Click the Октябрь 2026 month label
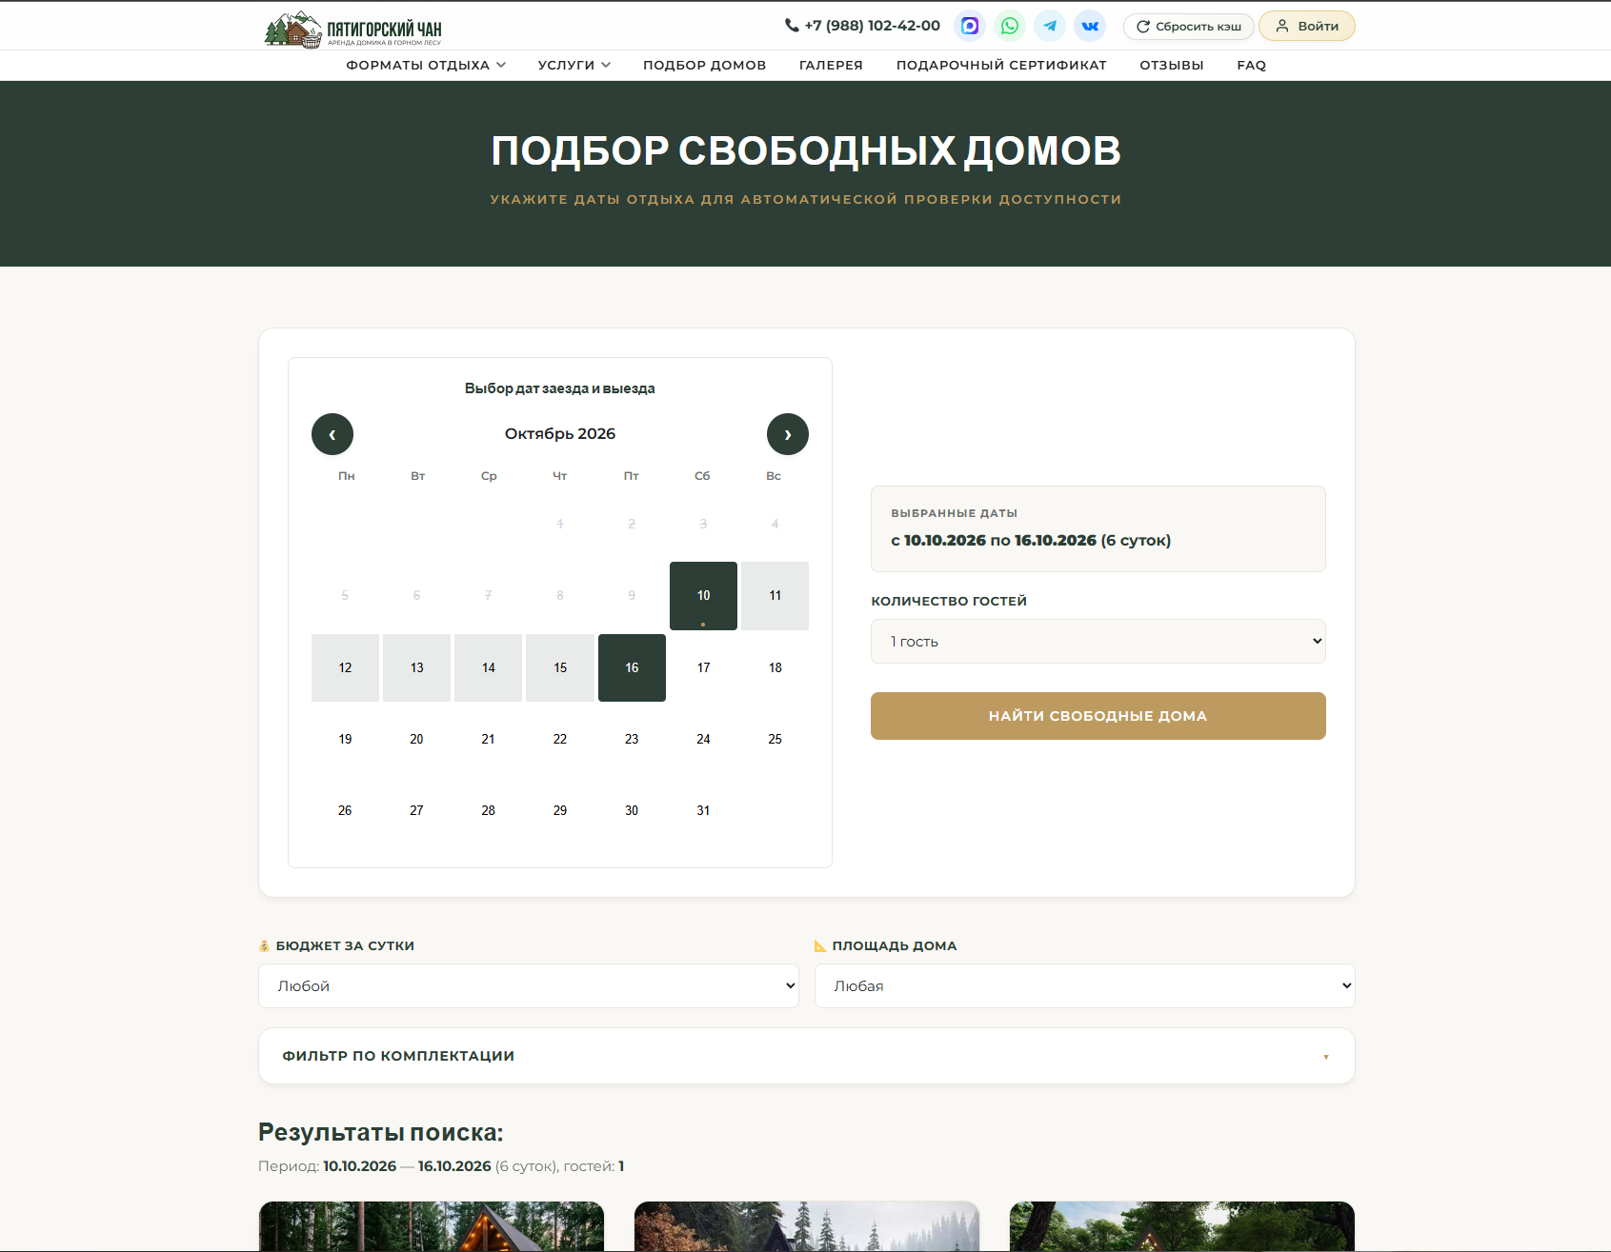The image size is (1611, 1252). (560, 434)
